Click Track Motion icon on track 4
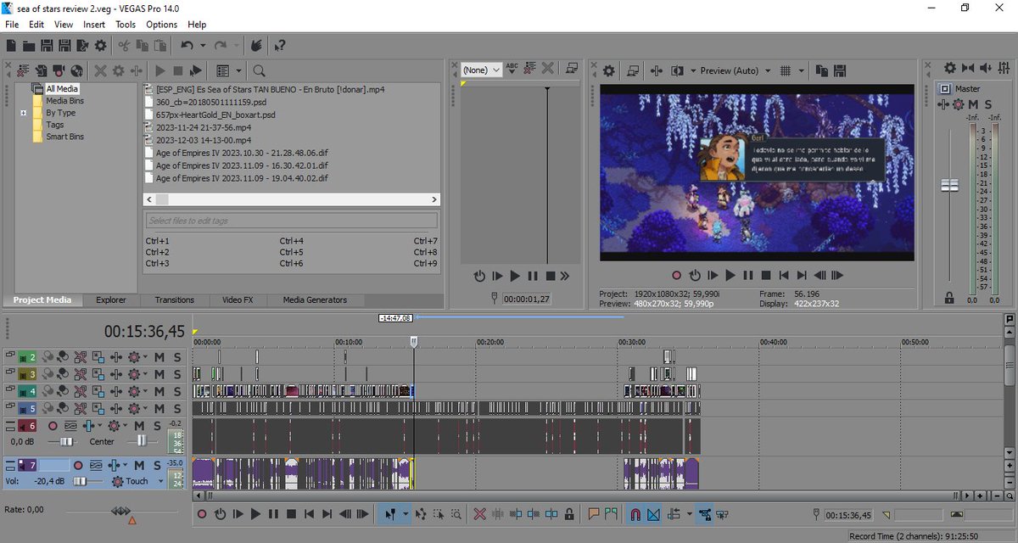The image size is (1018, 543). point(98,392)
